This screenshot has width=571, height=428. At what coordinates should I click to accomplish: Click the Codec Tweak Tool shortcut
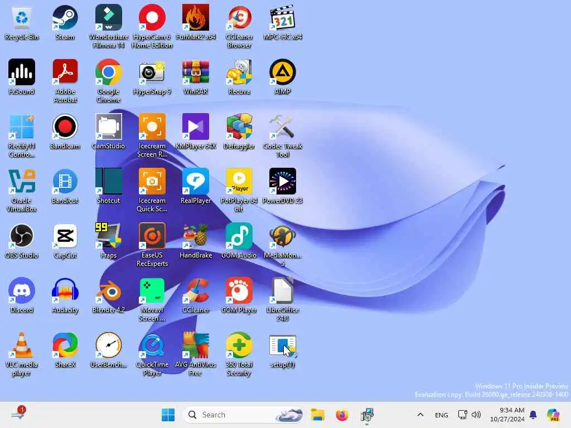point(283,136)
